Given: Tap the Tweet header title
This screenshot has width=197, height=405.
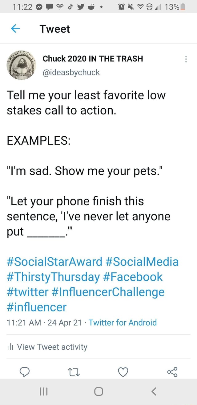Looking at the screenshot, I should point(55,29).
